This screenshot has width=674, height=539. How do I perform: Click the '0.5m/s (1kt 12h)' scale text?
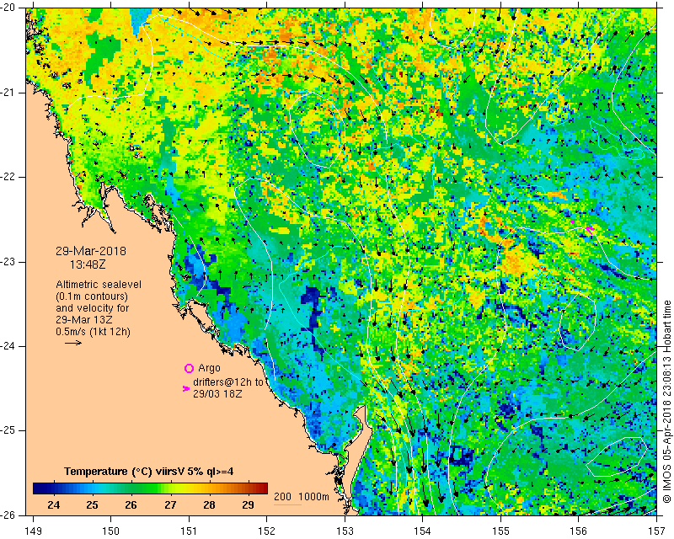point(93,332)
